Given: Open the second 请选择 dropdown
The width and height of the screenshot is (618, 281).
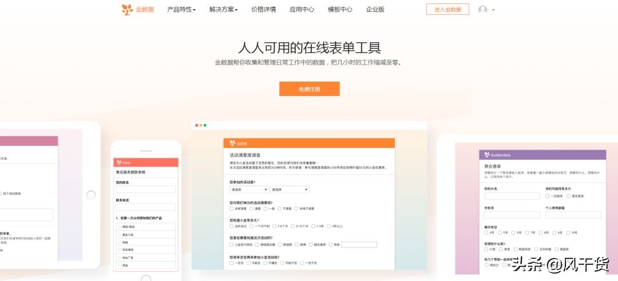Looking at the screenshot, I should point(290,189).
